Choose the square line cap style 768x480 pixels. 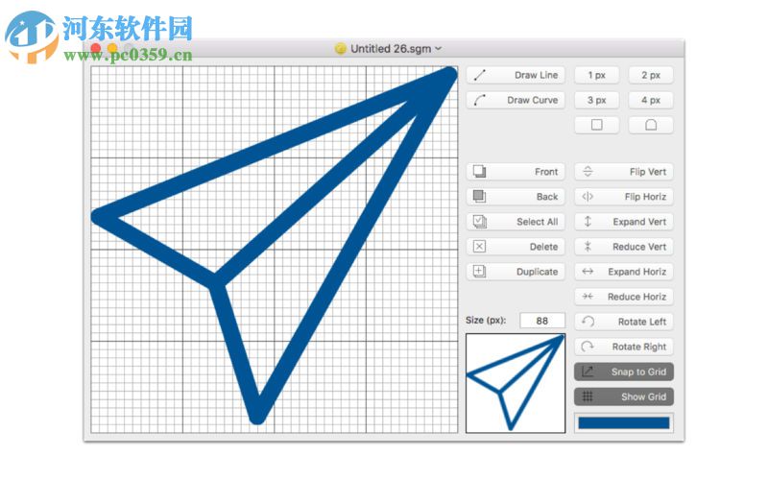(596, 125)
